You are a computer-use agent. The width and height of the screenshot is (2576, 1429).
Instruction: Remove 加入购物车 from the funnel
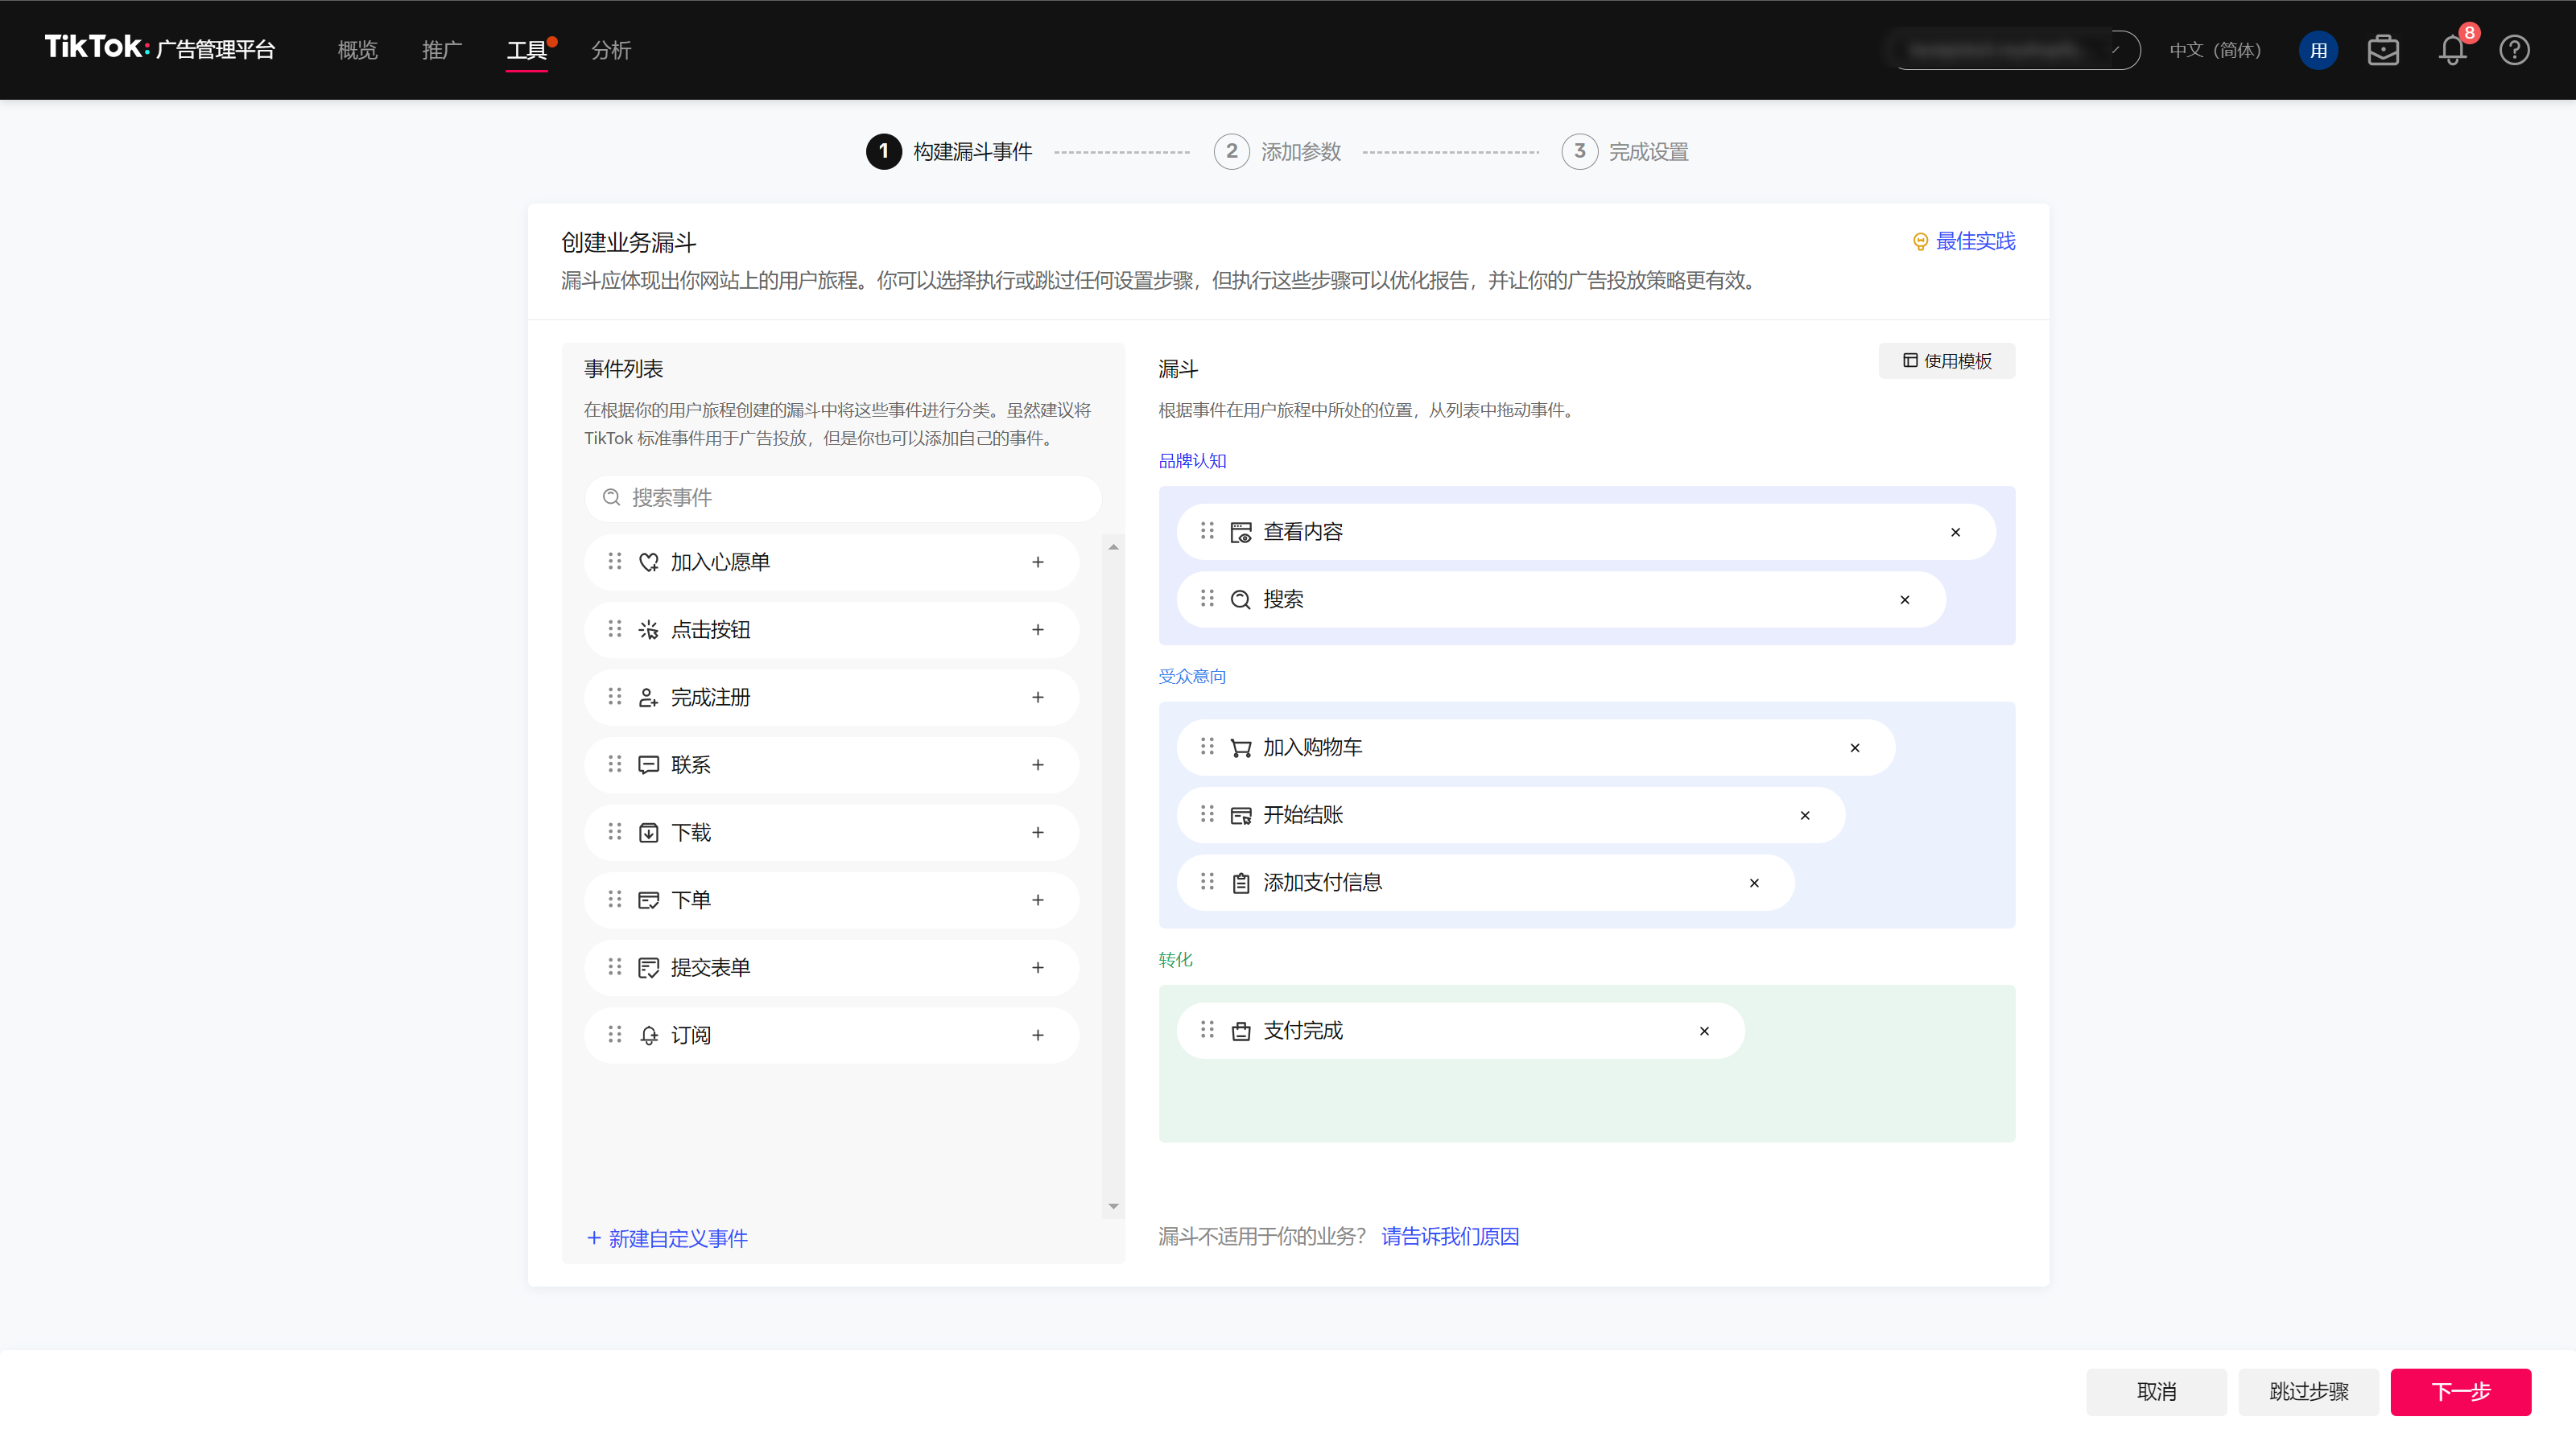[1855, 747]
